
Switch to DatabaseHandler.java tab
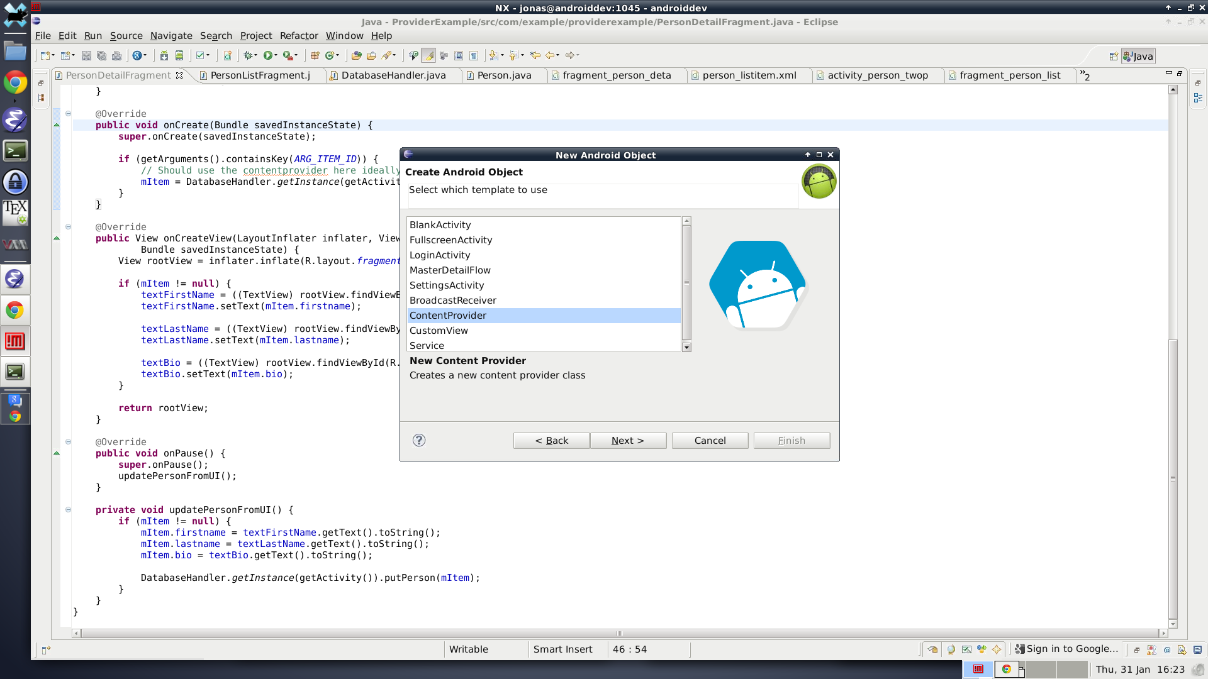pos(393,75)
